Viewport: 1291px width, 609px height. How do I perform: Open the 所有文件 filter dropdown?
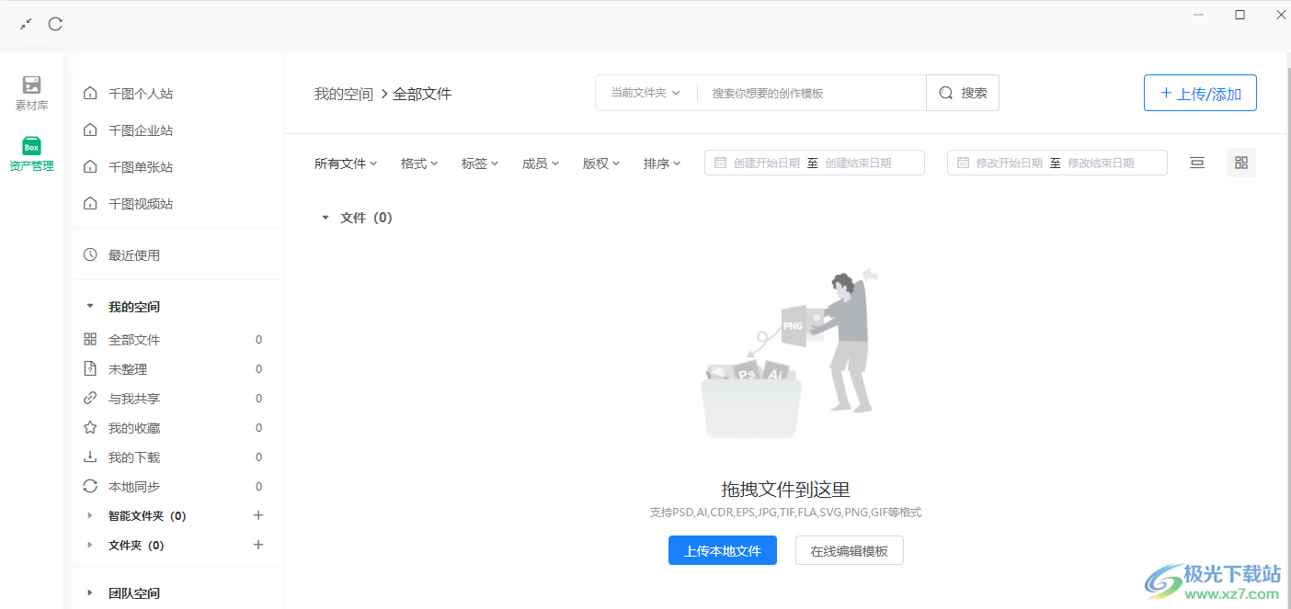point(346,164)
